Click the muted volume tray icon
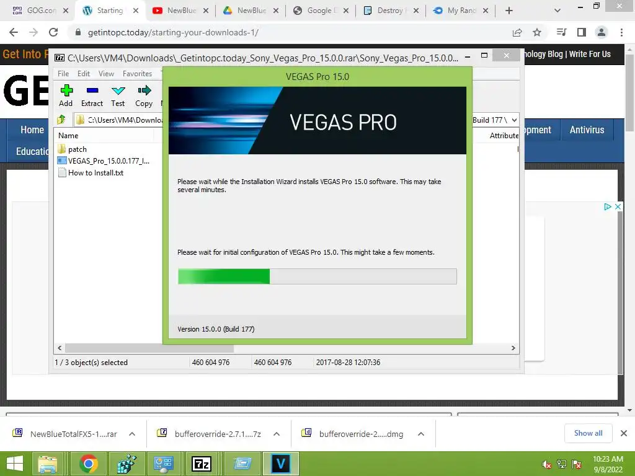The image size is (635, 476). (547, 464)
